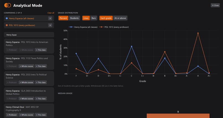Choose At or above view
Viewport: 223px width, 118px height.
pyautogui.click(x=120, y=18)
